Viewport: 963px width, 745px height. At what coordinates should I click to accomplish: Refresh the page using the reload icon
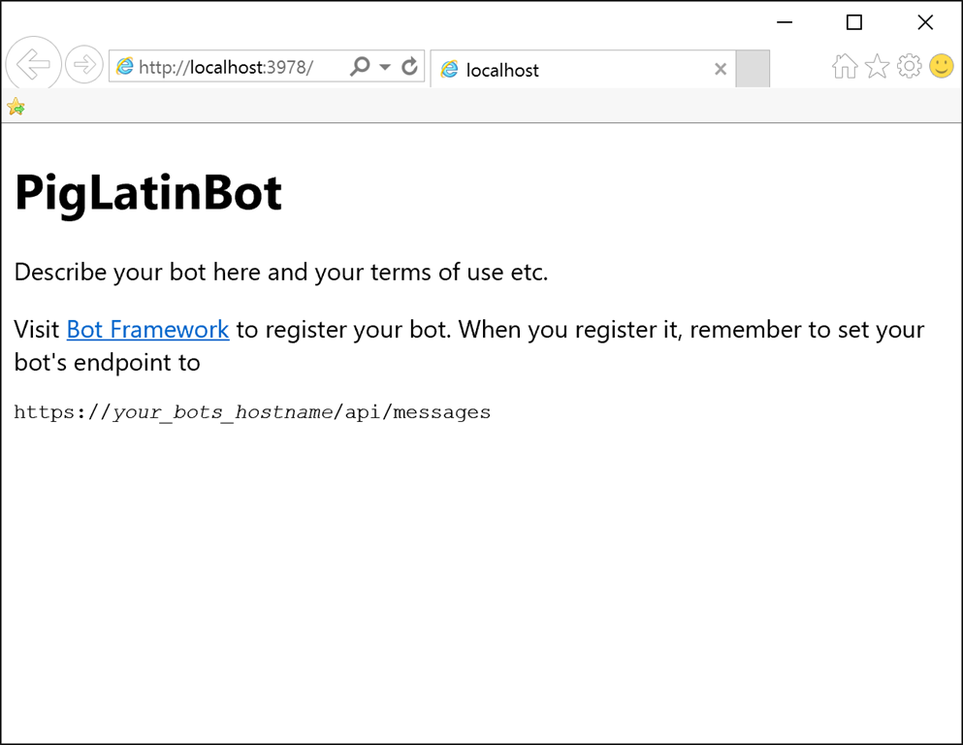(x=409, y=67)
